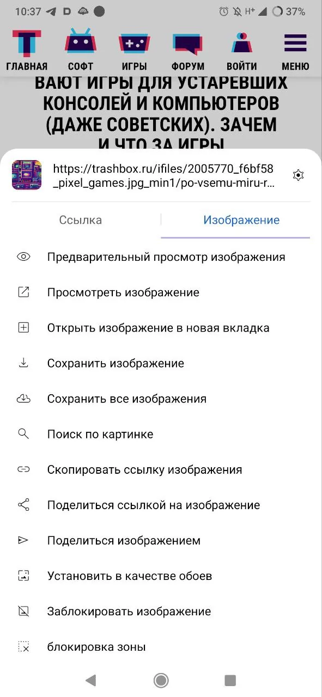Screen dimensions: 322x697
Task: Click the chain link icon to copy image link
Action: pos(23,469)
